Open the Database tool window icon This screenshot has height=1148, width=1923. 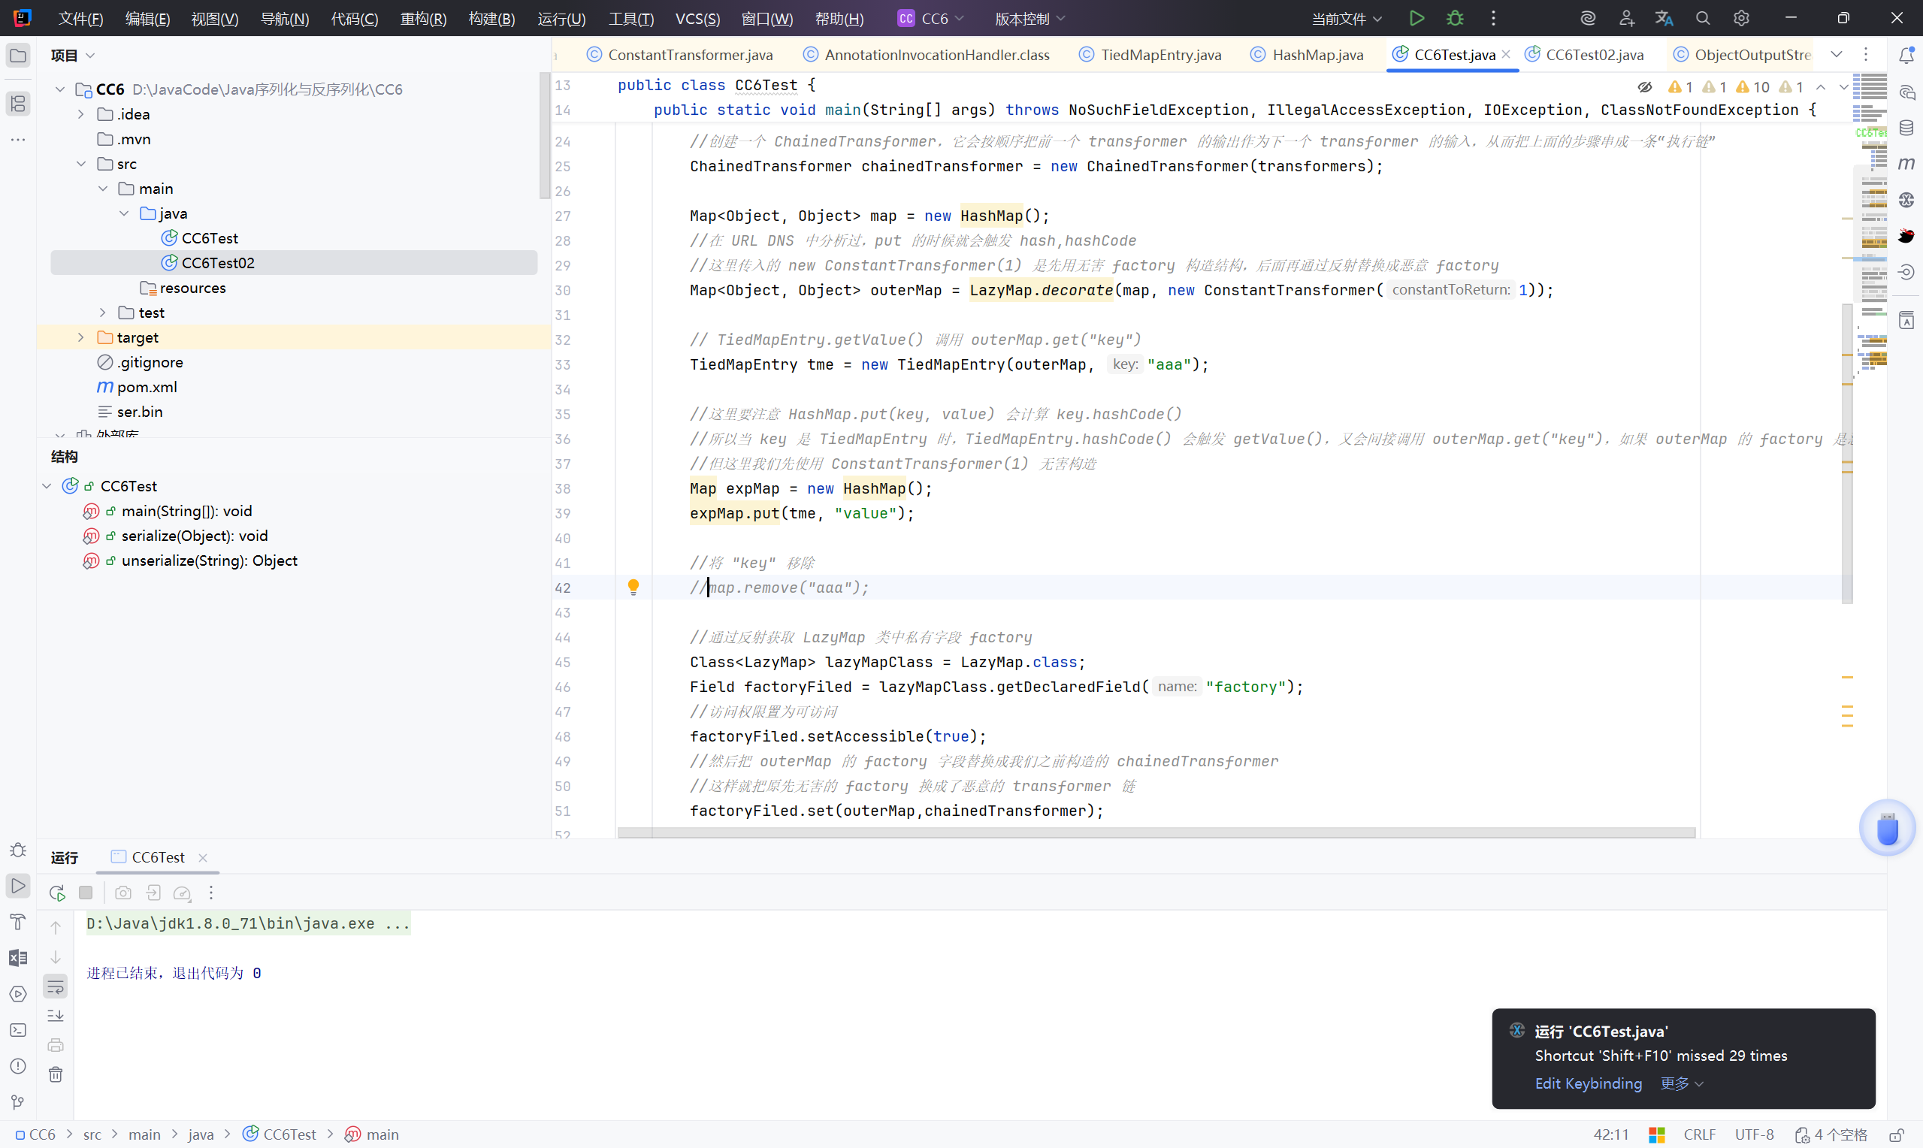1906,128
